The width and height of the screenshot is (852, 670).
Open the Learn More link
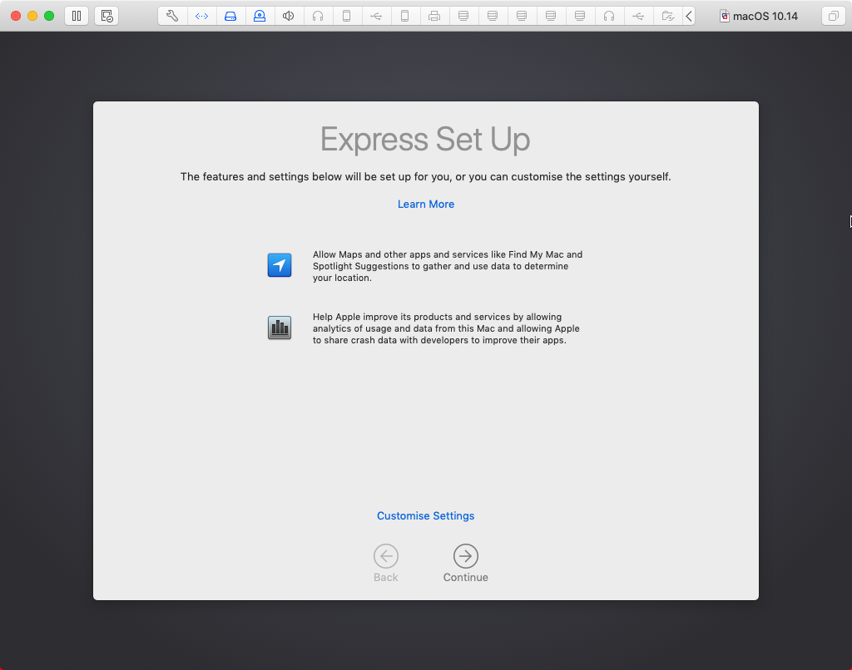425,204
